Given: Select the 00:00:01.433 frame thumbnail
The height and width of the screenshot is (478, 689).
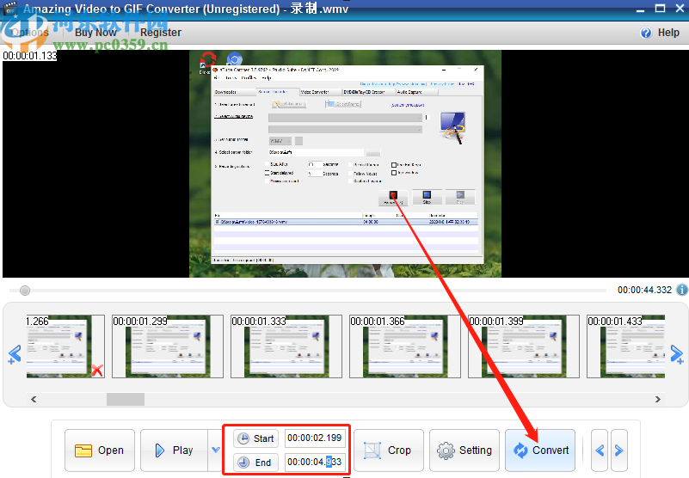Looking at the screenshot, I should [x=625, y=346].
